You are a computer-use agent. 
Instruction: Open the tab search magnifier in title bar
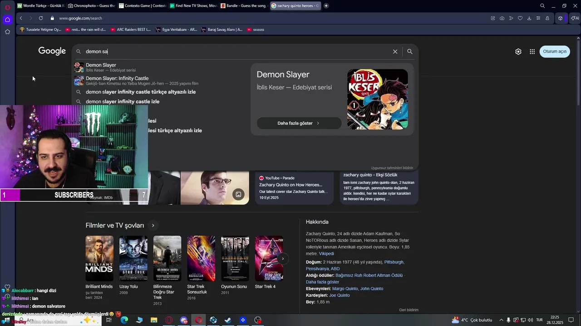[542, 6]
